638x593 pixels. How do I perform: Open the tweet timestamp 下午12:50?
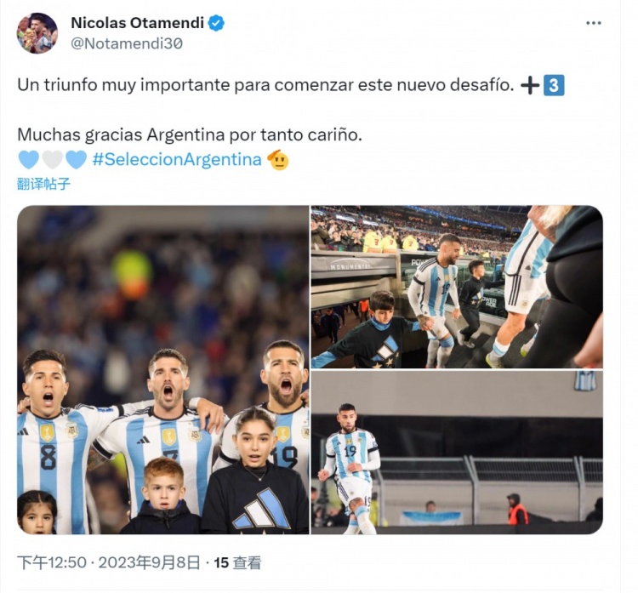52,563
